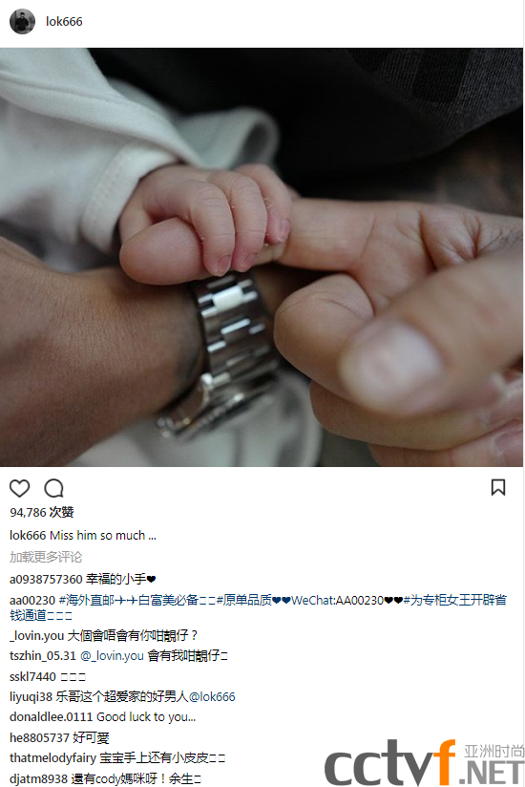
Task: Open commenter aa00230 profile
Action: [32, 601]
